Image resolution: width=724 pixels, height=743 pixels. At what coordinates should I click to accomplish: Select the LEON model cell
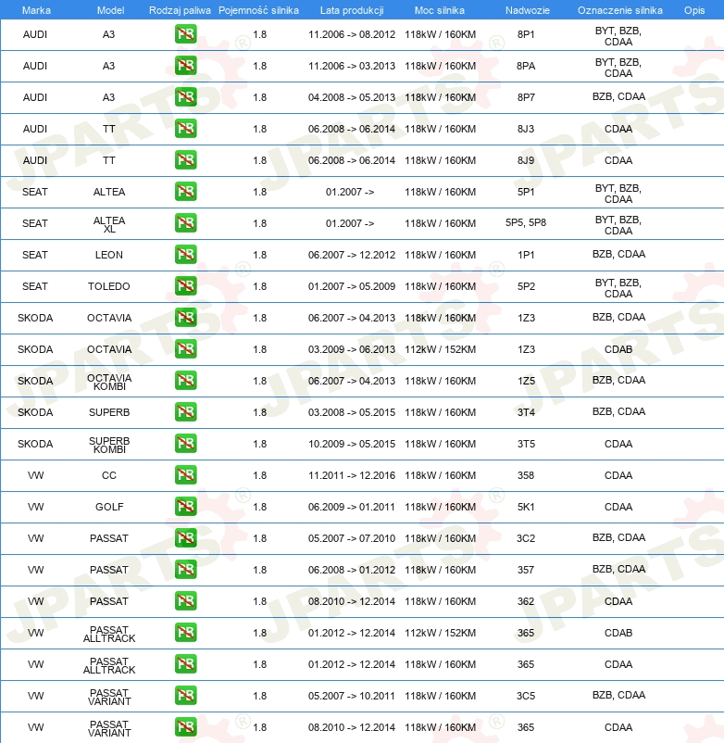(109, 255)
